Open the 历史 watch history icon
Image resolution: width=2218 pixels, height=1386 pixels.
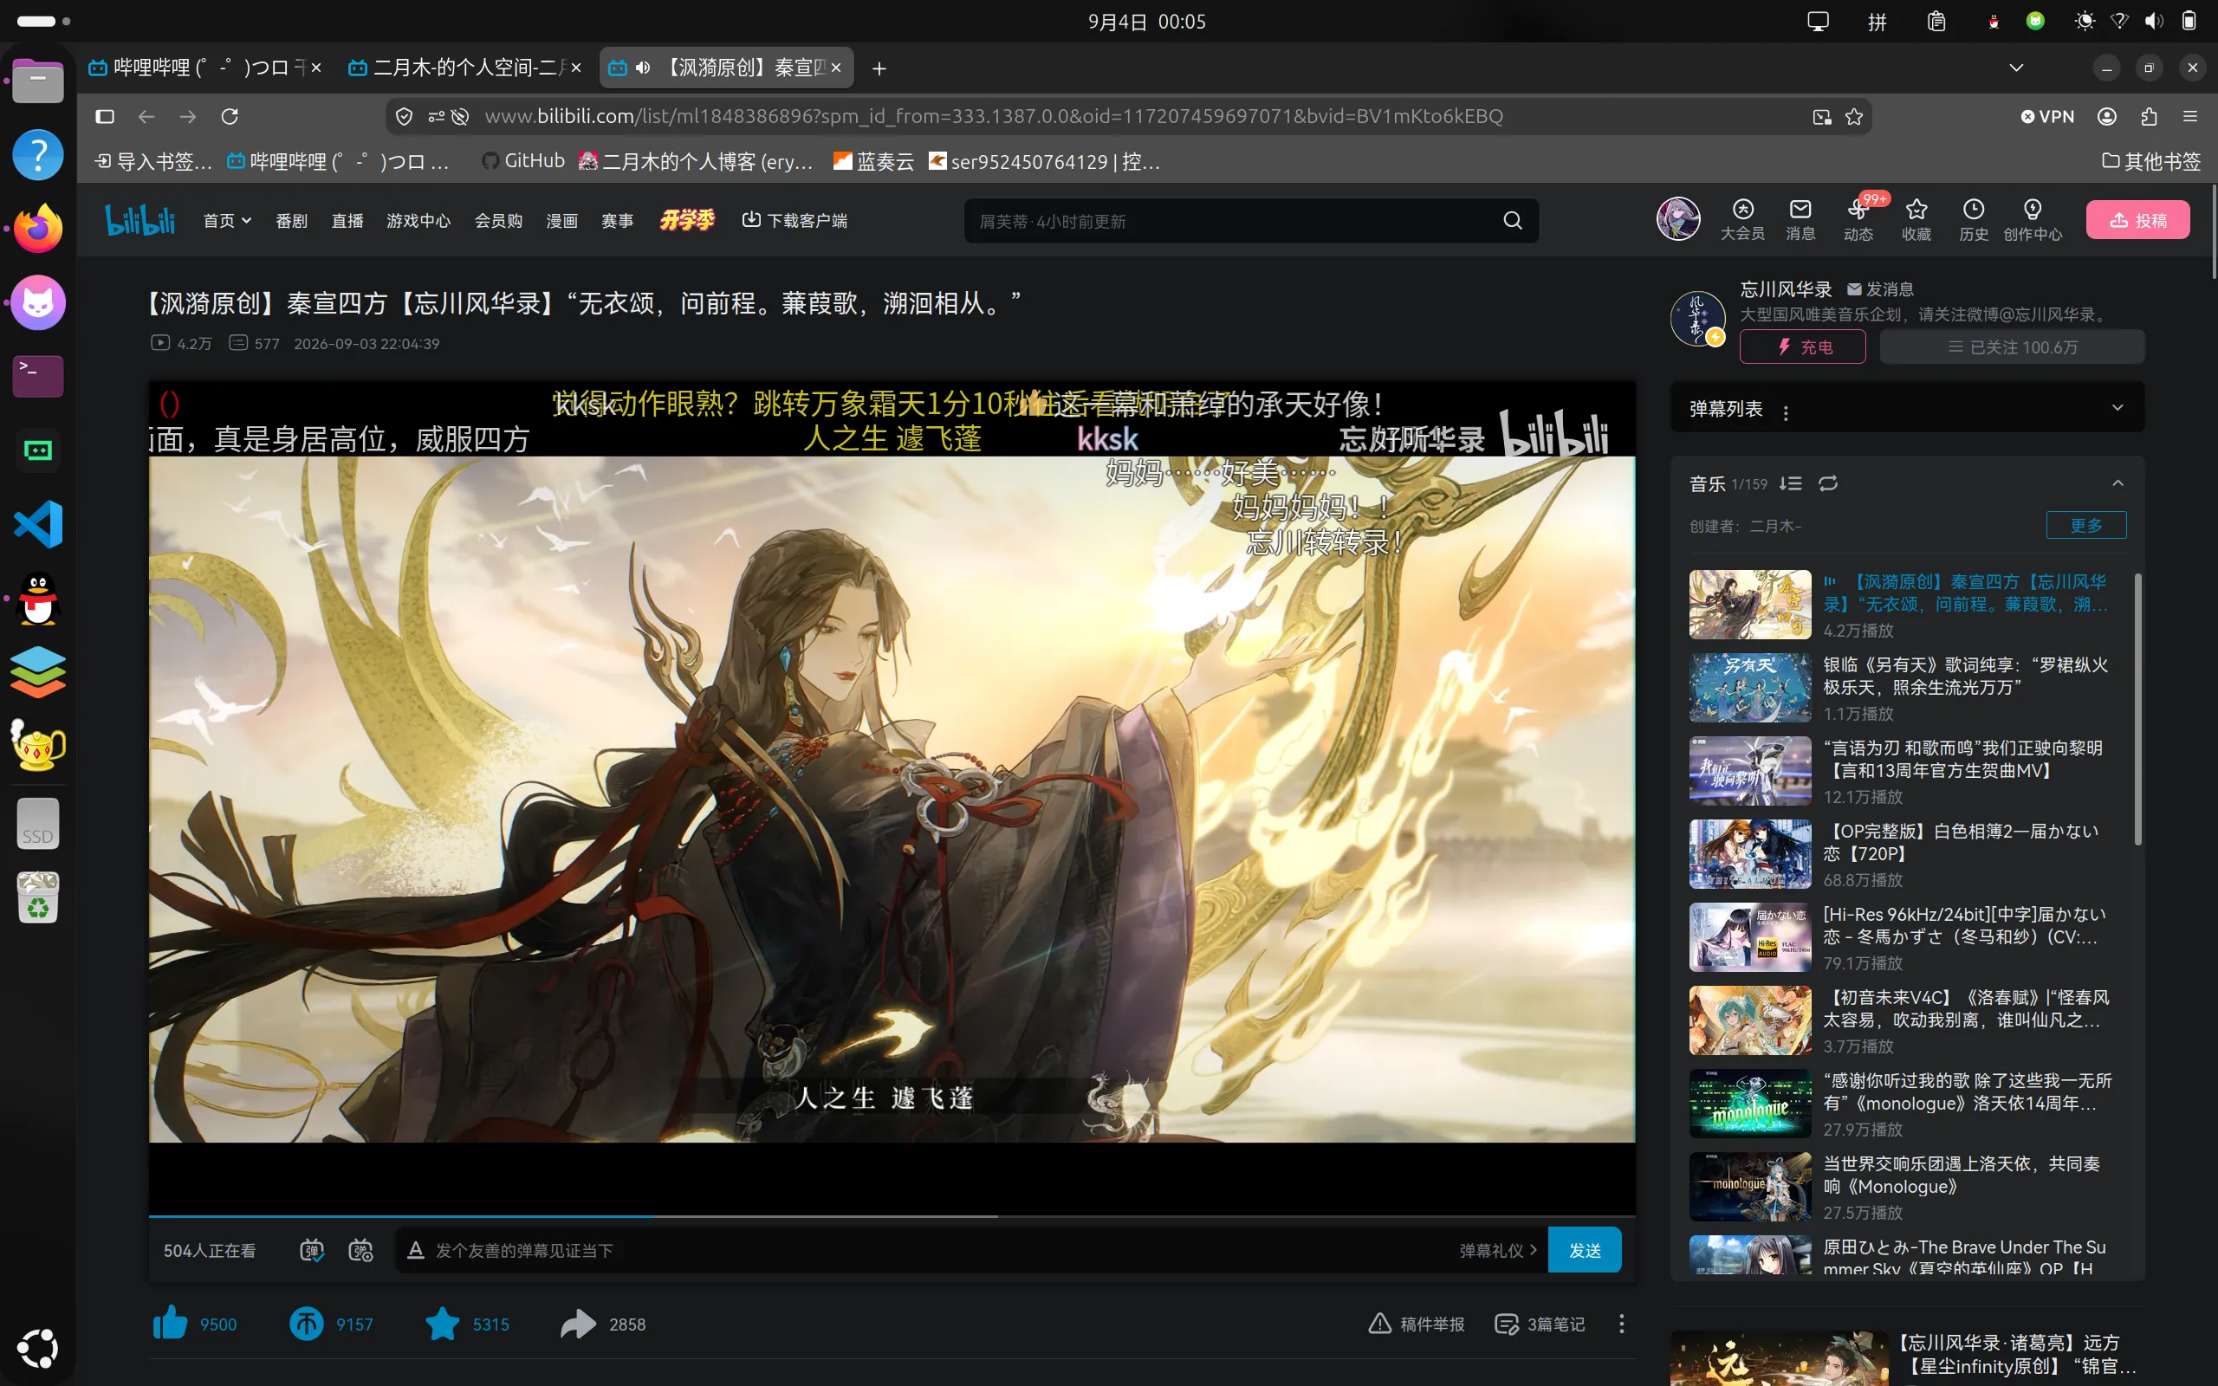[1974, 220]
